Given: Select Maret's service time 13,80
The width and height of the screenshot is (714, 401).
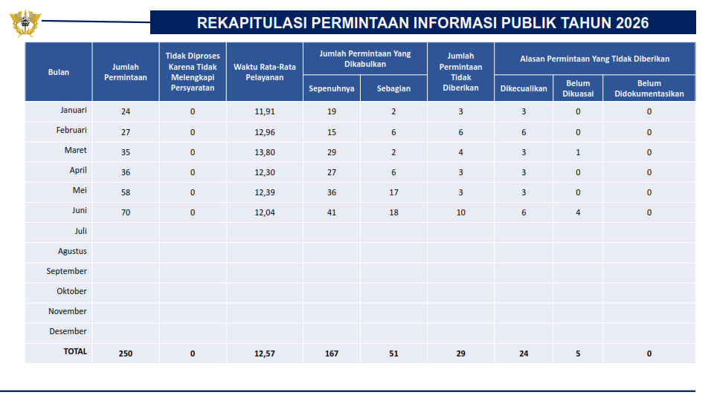Looking at the screenshot, I should [265, 152].
